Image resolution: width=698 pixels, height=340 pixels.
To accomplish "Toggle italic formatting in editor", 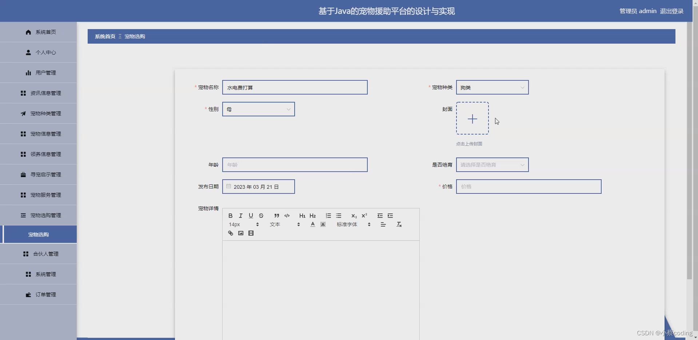I will (x=240, y=216).
